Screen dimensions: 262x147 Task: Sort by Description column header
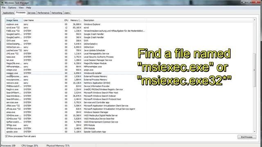pyautogui.click(x=115, y=20)
